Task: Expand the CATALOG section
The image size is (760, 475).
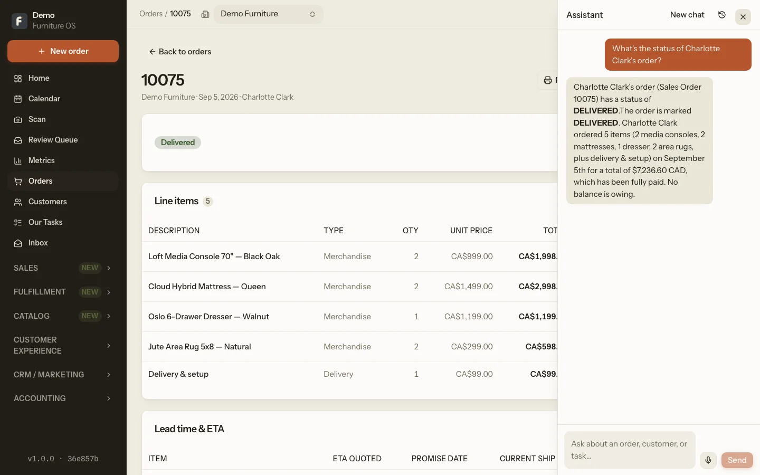Action: 63,316
